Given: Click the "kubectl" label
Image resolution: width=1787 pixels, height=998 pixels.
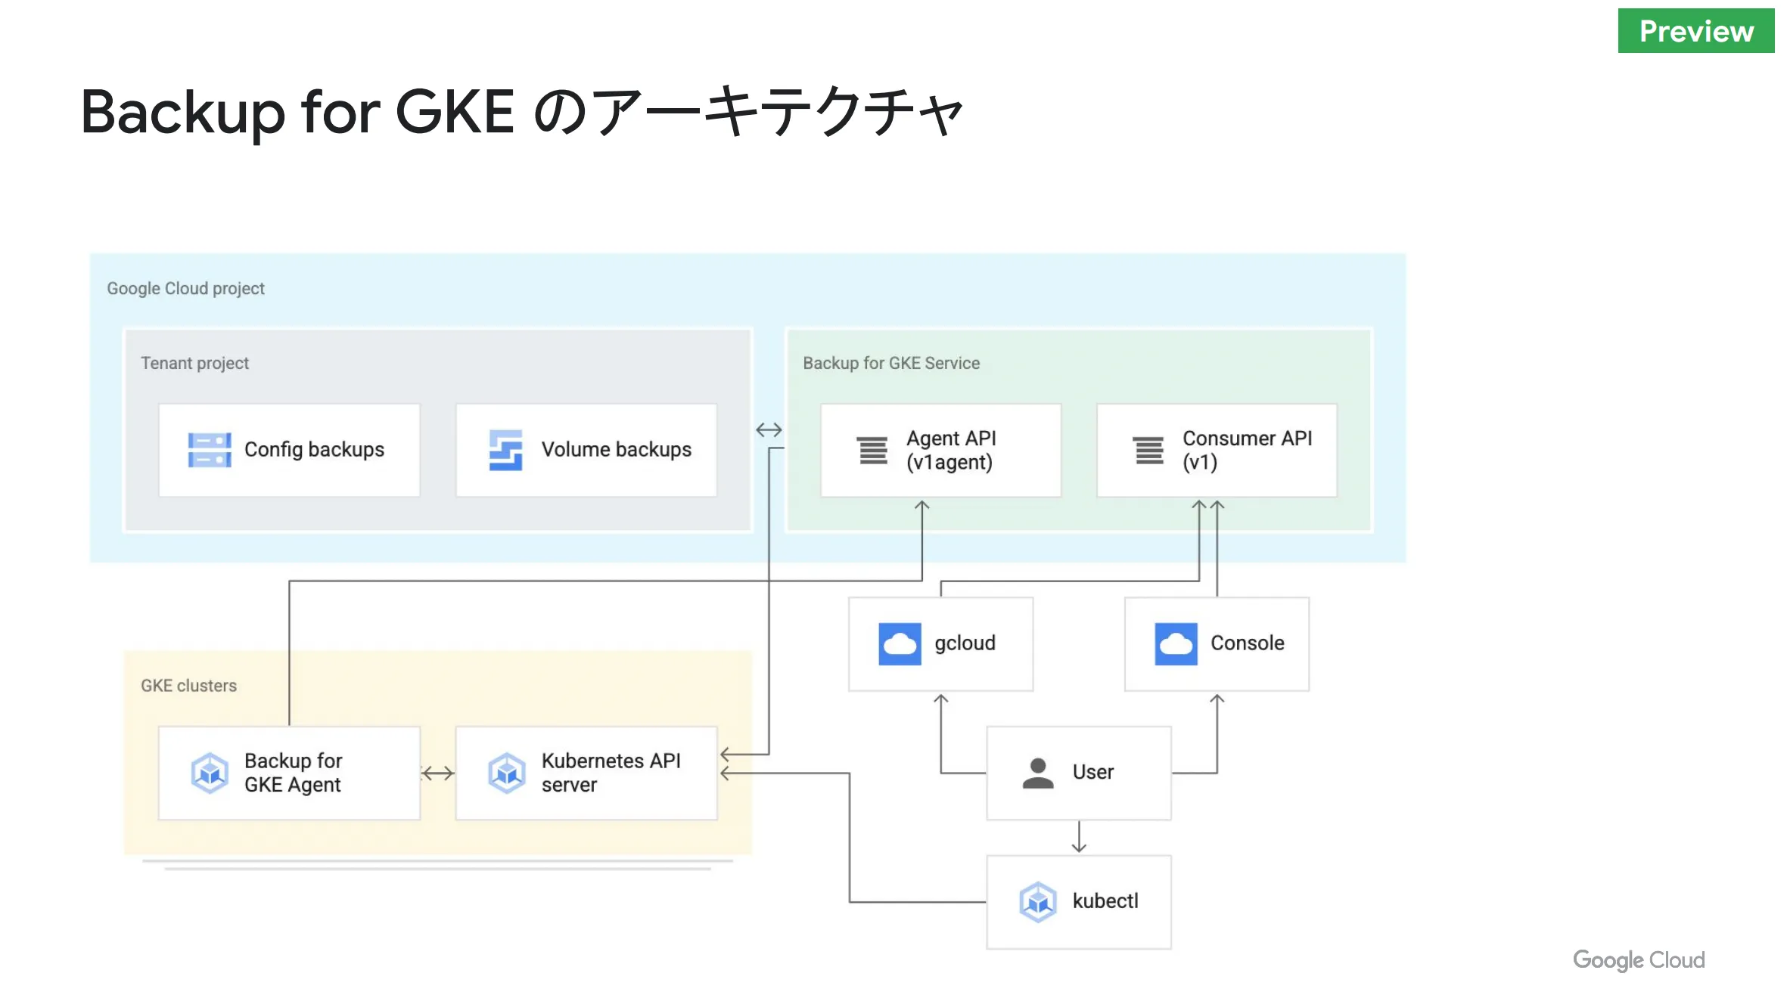Looking at the screenshot, I should [1105, 901].
